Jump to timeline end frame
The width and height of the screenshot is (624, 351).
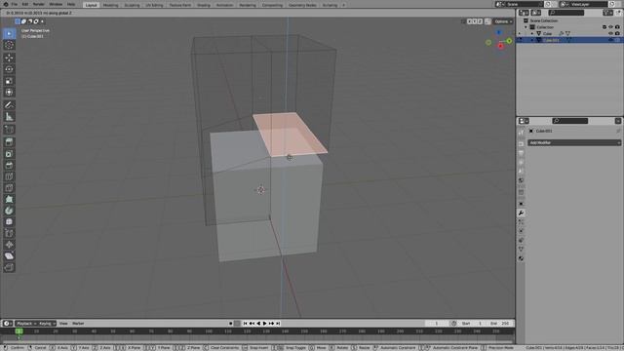point(278,324)
